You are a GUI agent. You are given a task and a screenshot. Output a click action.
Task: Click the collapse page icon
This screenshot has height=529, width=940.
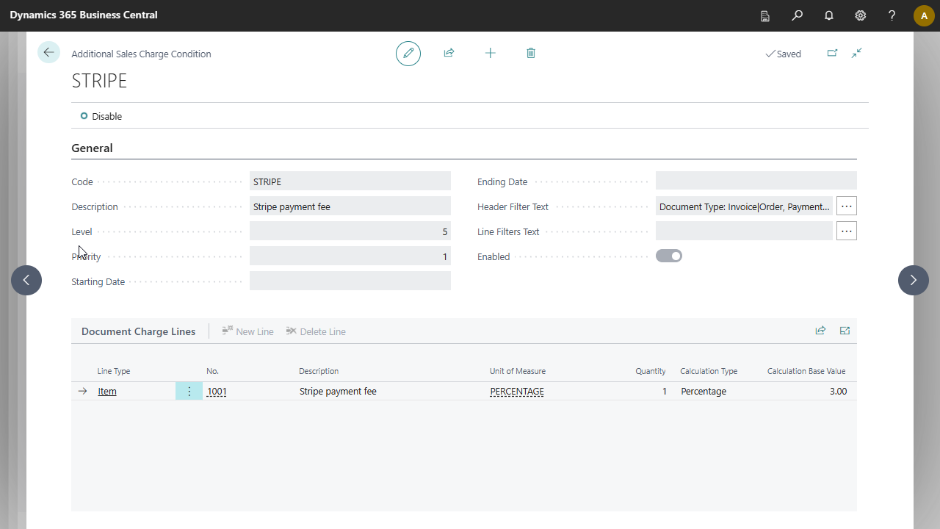[x=857, y=53]
